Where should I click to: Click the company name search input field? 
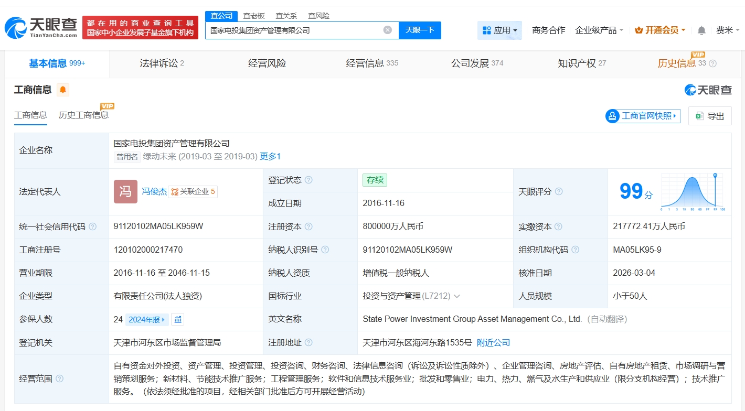[x=294, y=30]
